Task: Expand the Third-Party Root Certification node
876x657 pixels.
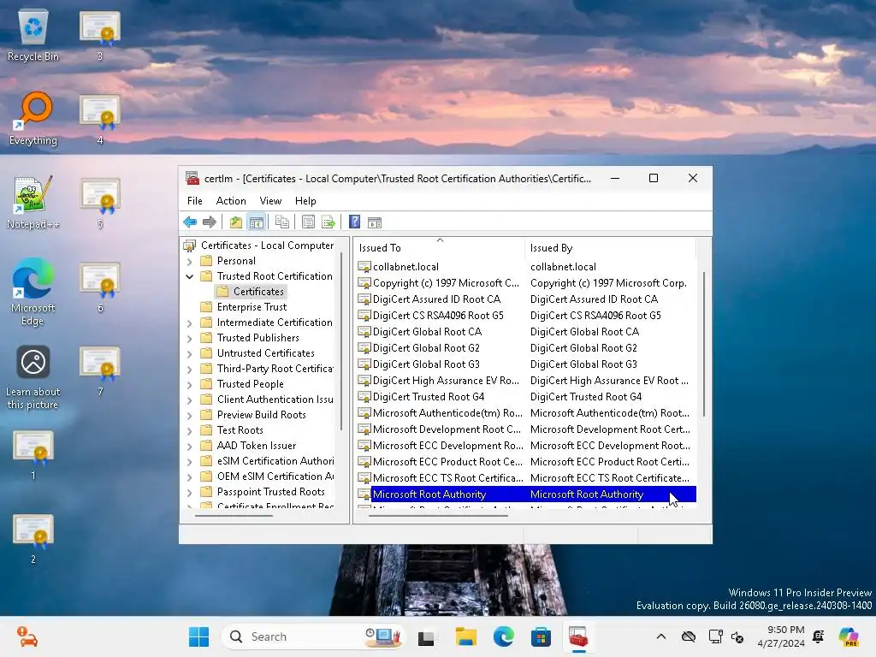Action: (189, 369)
